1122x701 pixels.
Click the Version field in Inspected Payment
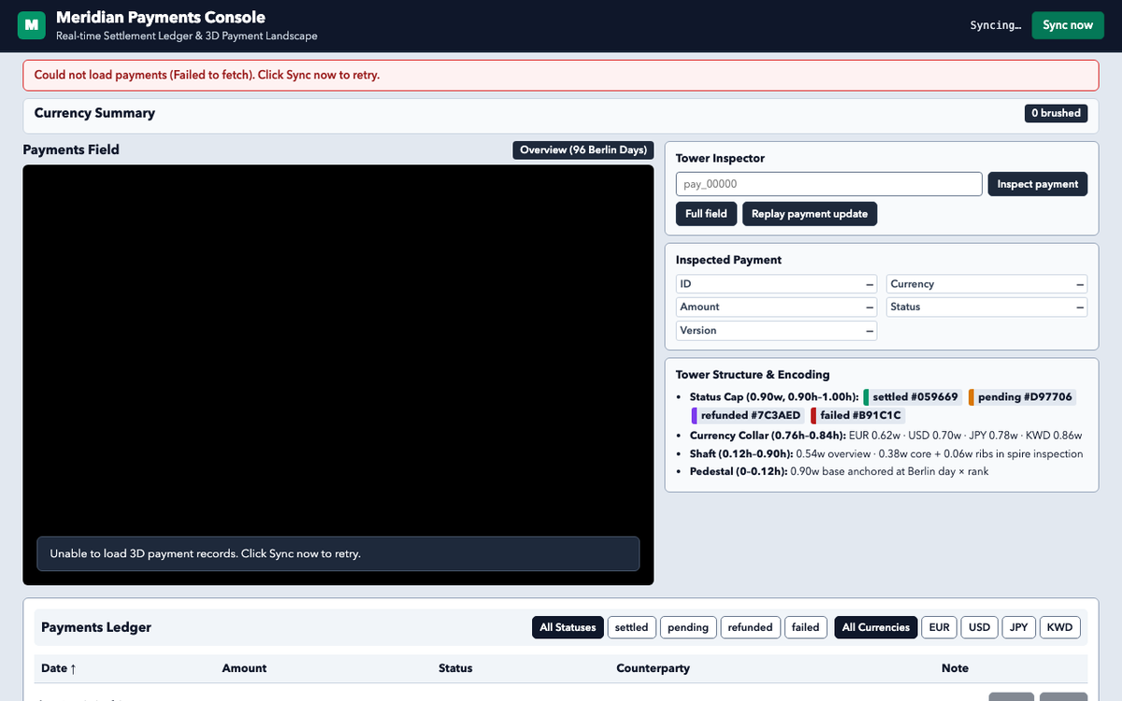pyautogui.click(x=777, y=331)
